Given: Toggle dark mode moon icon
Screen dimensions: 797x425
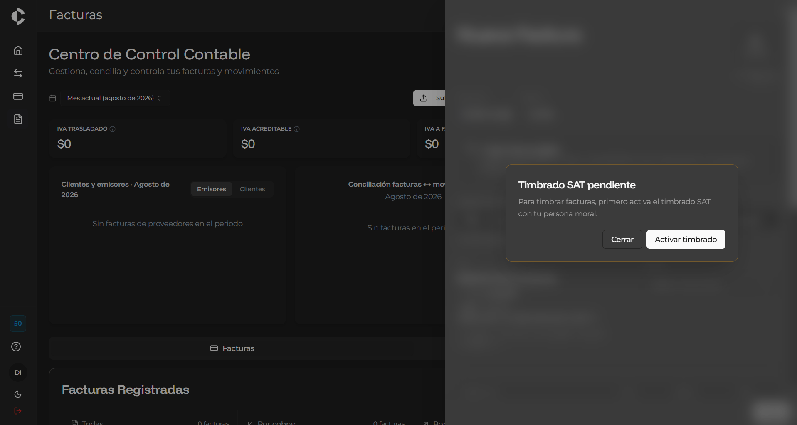Looking at the screenshot, I should 18,394.
